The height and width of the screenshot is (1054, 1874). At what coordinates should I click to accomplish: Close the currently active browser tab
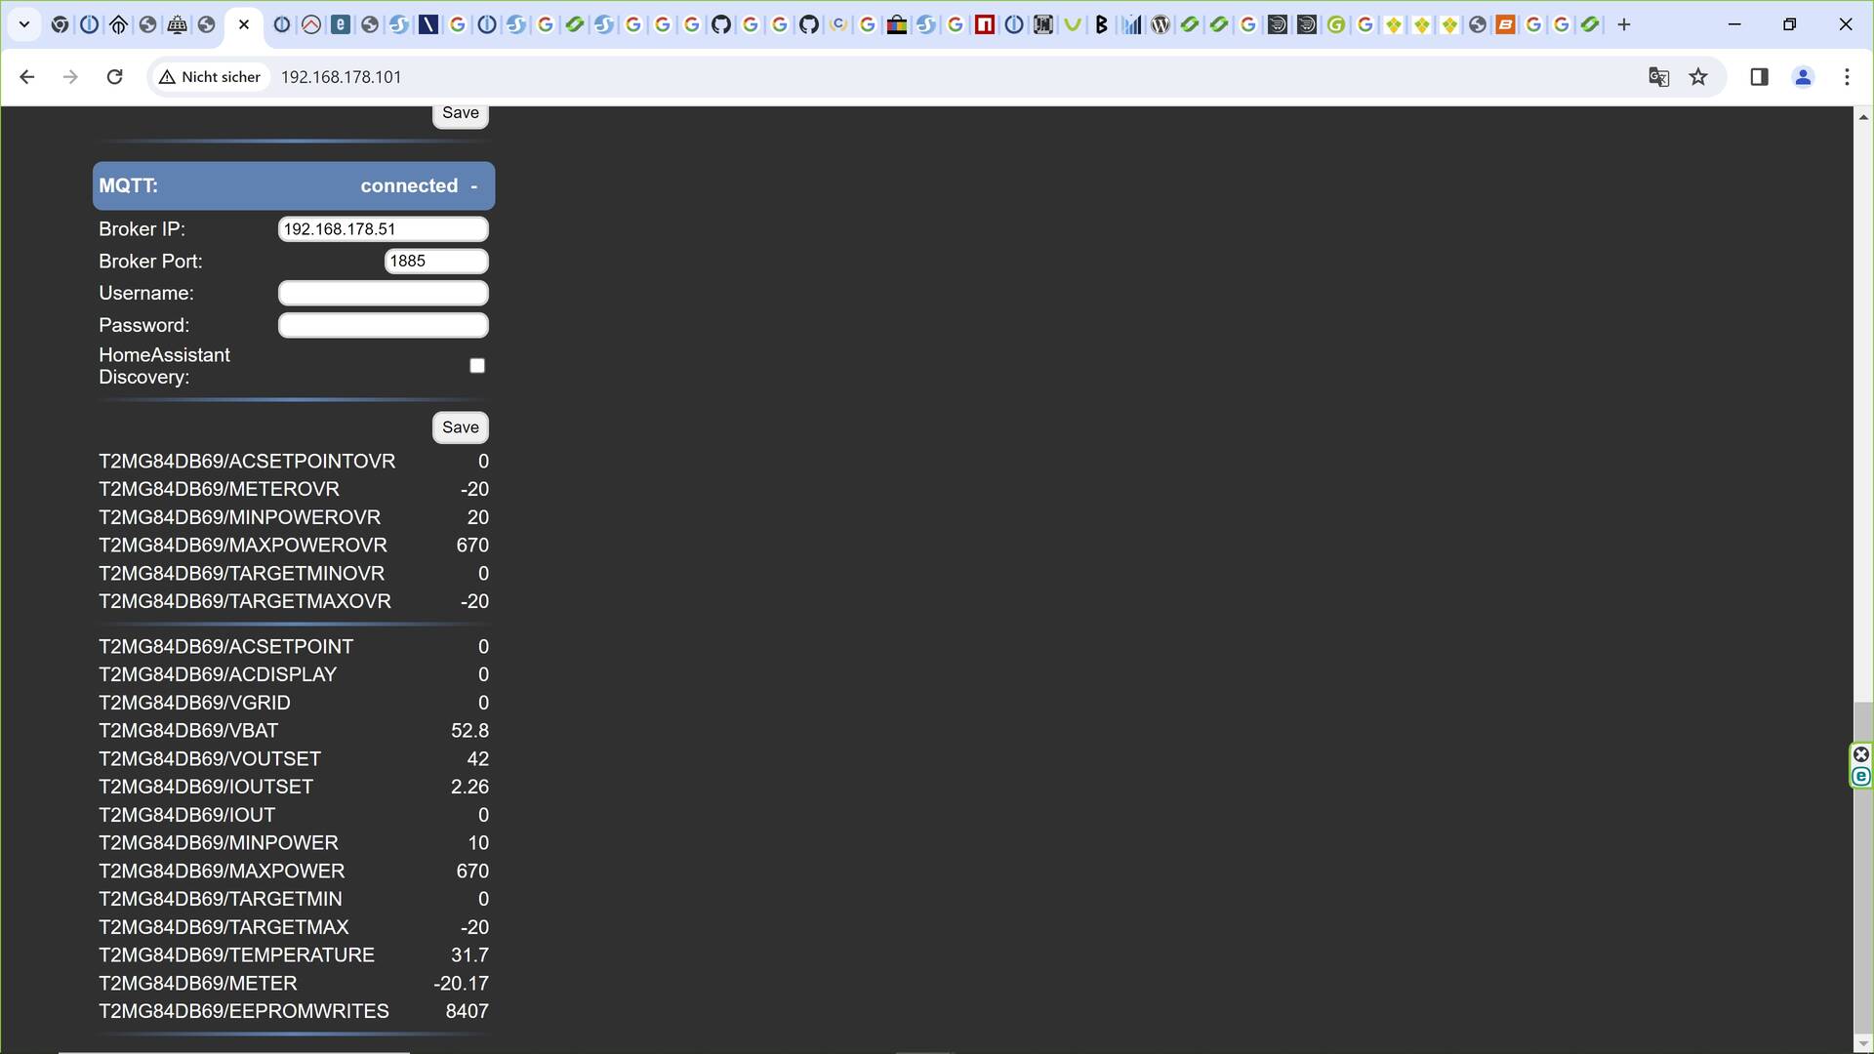click(x=244, y=25)
